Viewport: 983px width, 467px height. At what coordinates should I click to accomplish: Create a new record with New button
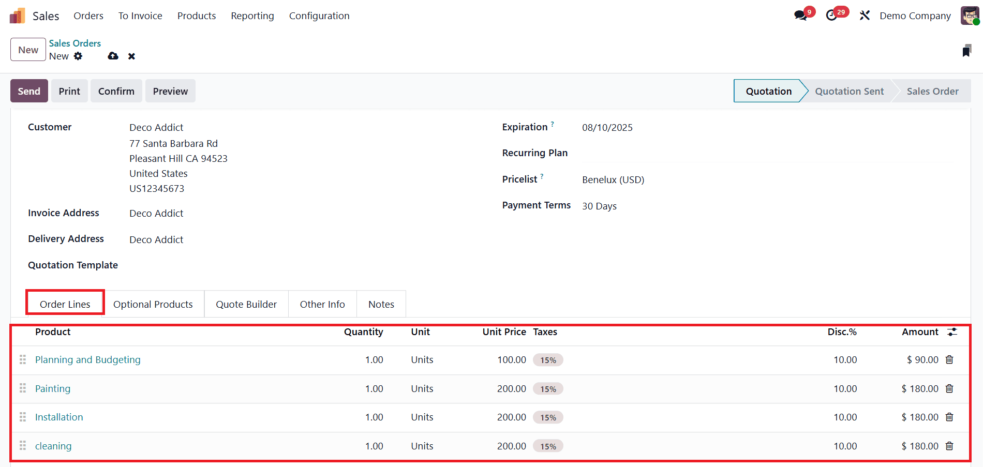pyautogui.click(x=28, y=50)
